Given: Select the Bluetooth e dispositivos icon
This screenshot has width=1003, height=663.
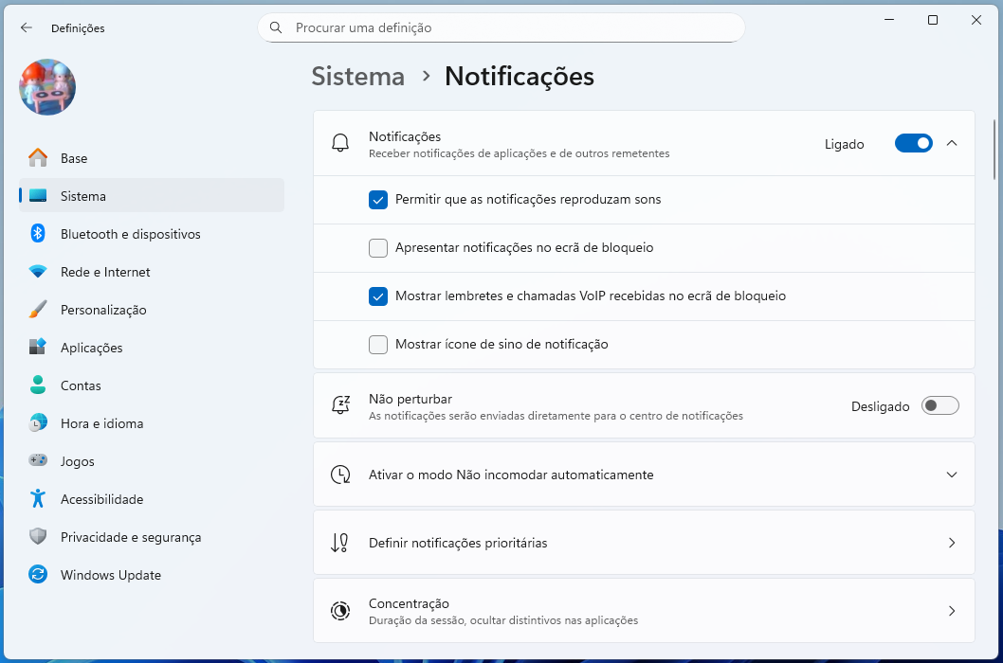Looking at the screenshot, I should point(36,234).
